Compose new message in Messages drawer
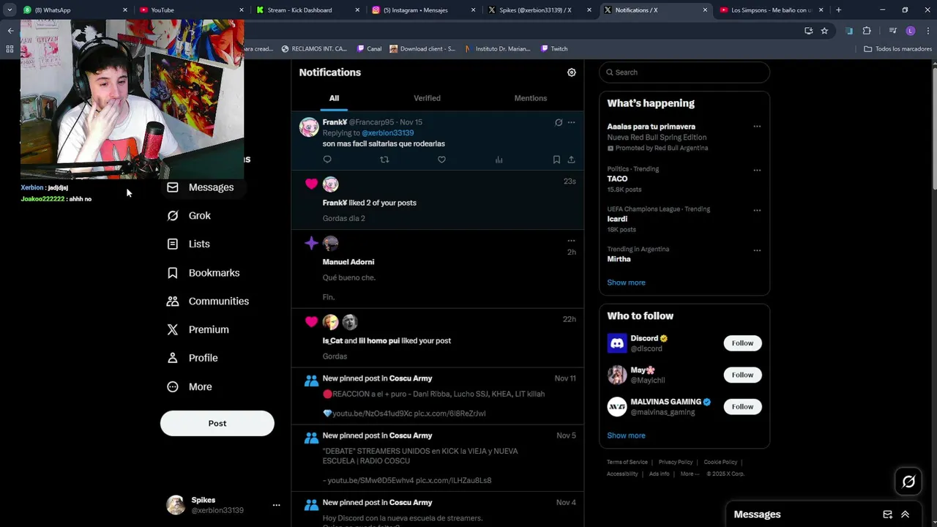937x527 pixels. [x=888, y=515]
